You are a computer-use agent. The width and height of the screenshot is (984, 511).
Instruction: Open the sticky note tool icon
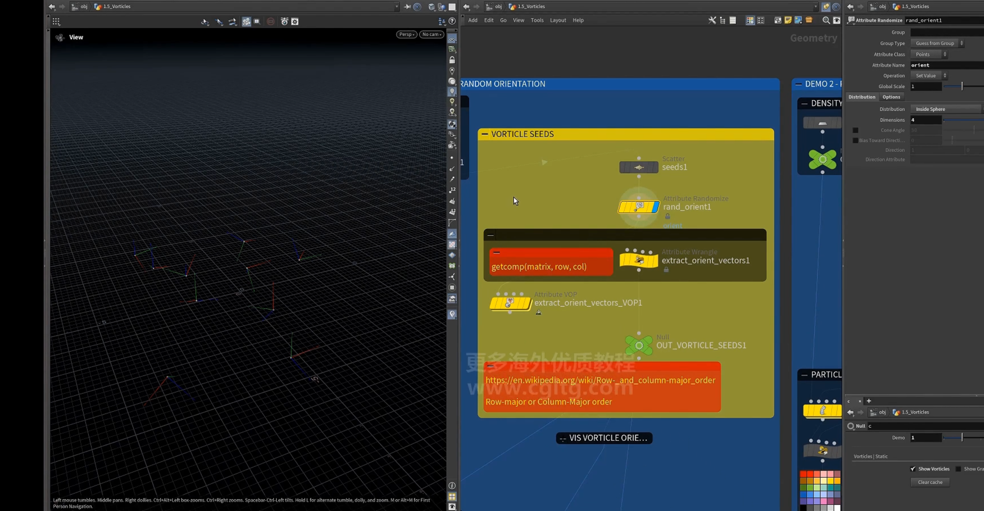[x=788, y=20]
